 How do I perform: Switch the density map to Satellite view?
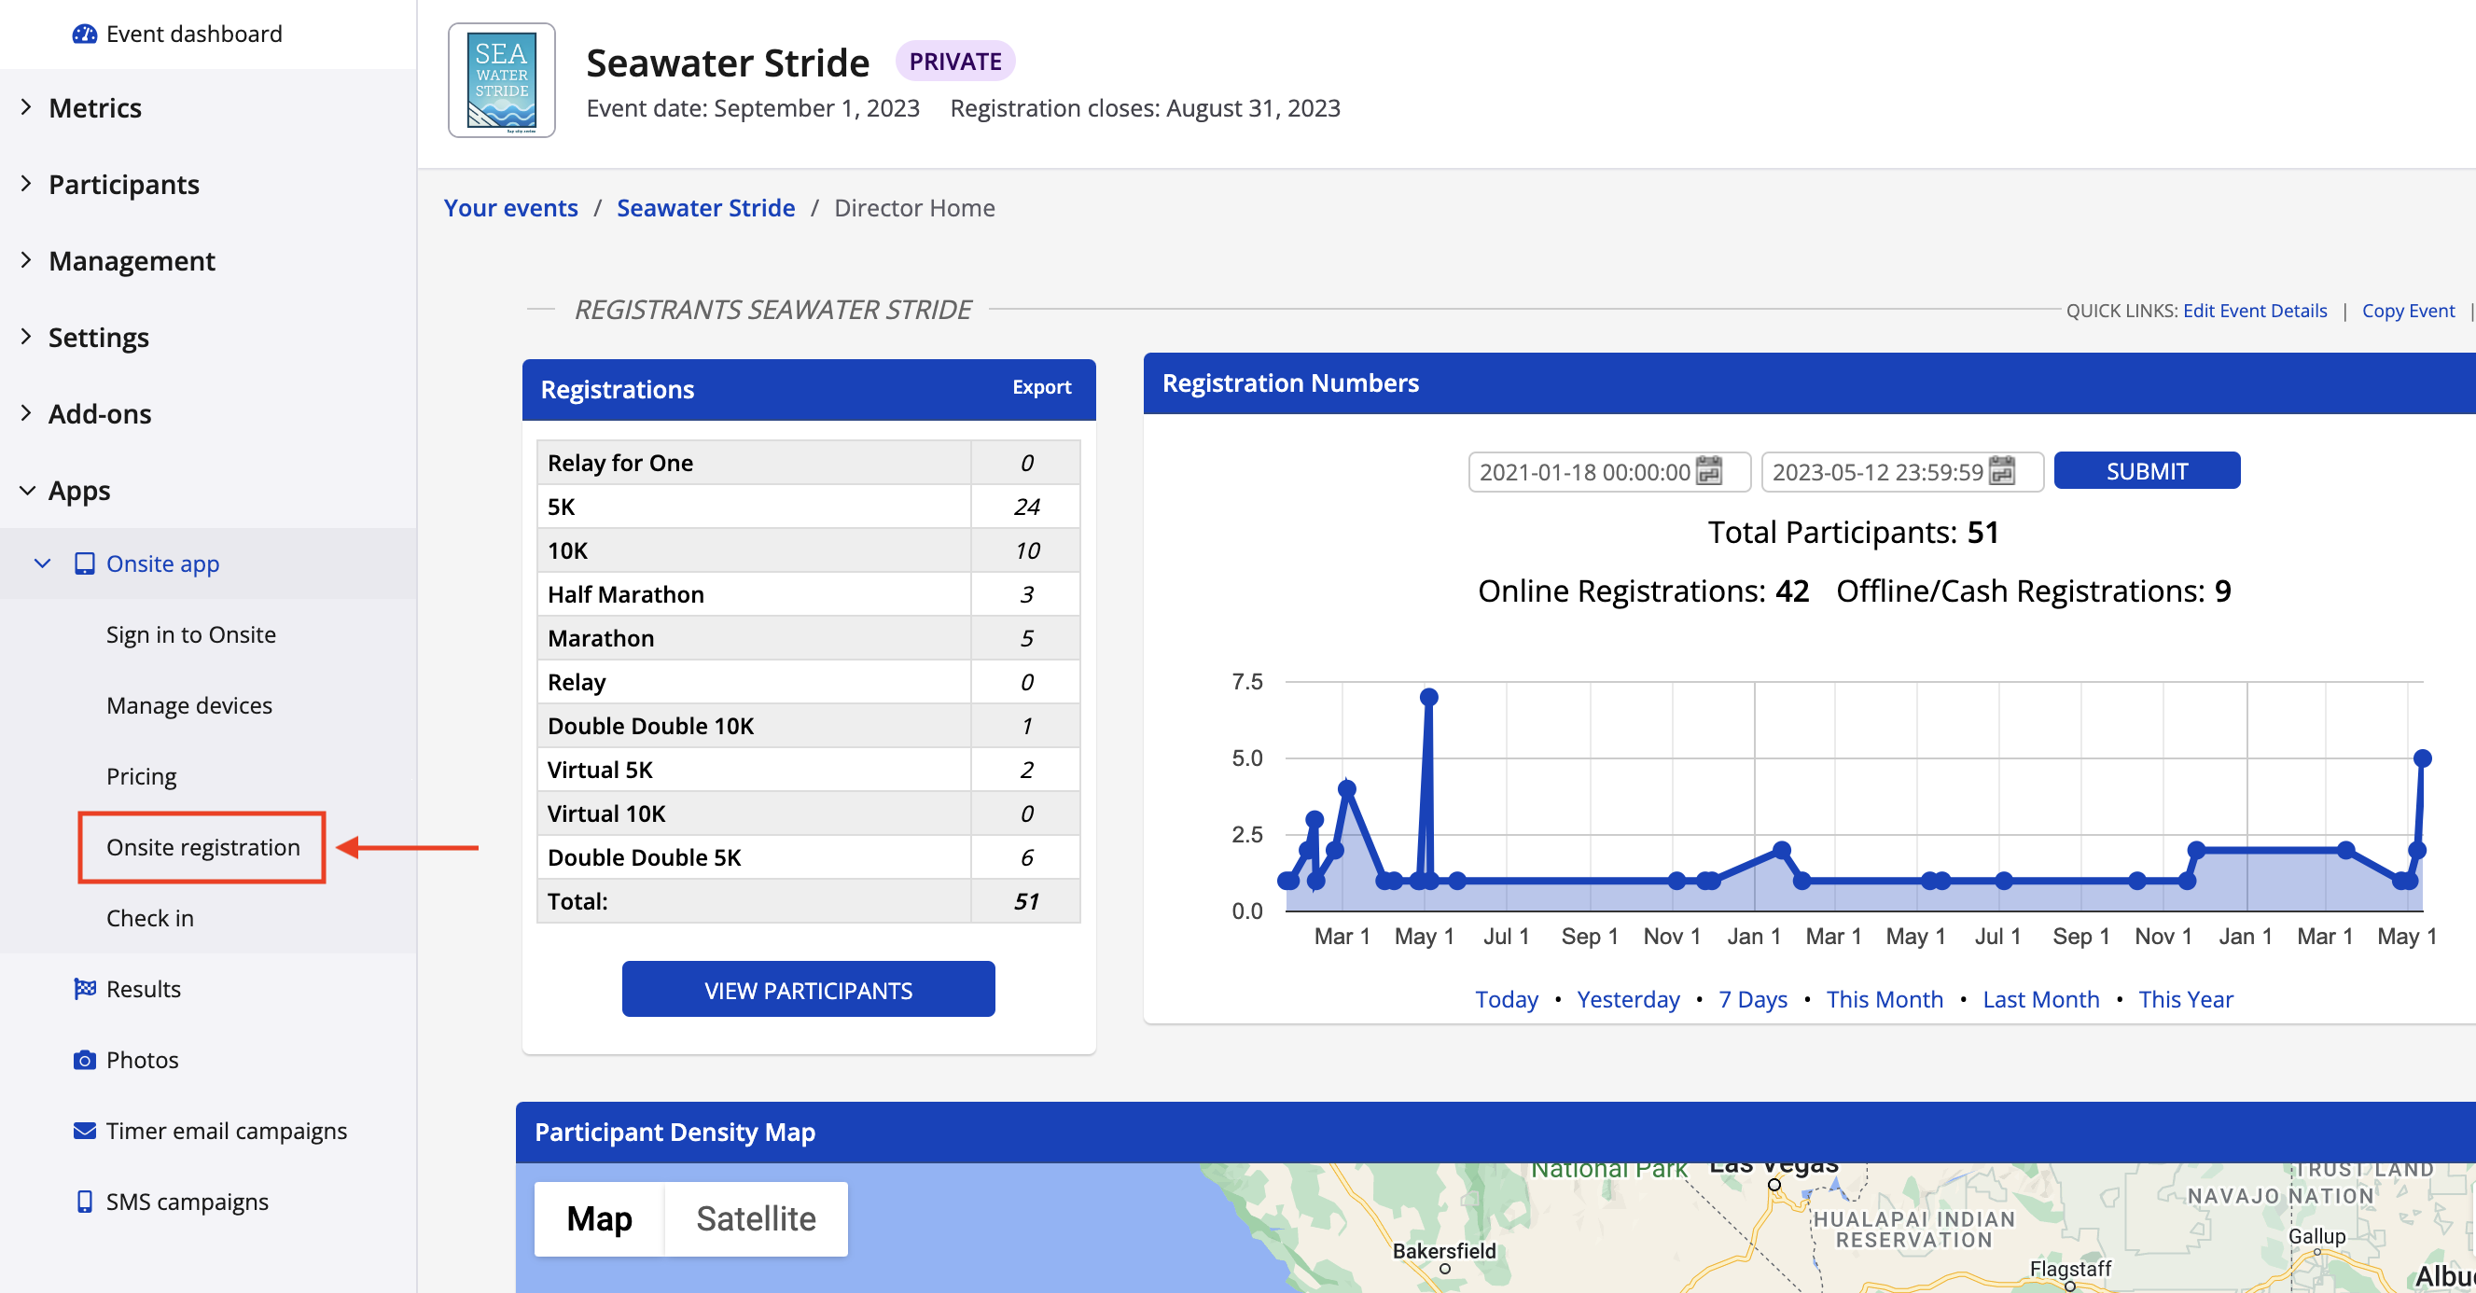(756, 1219)
